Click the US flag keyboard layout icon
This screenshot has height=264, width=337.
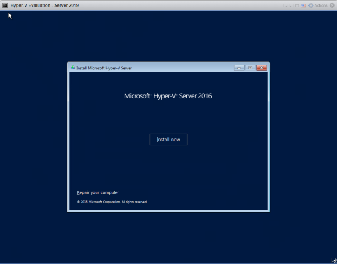pos(303,6)
